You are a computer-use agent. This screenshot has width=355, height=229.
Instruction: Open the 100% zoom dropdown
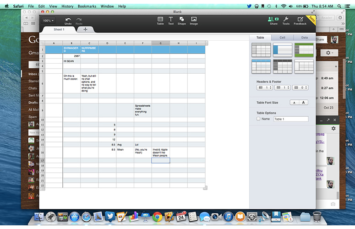click(x=48, y=21)
